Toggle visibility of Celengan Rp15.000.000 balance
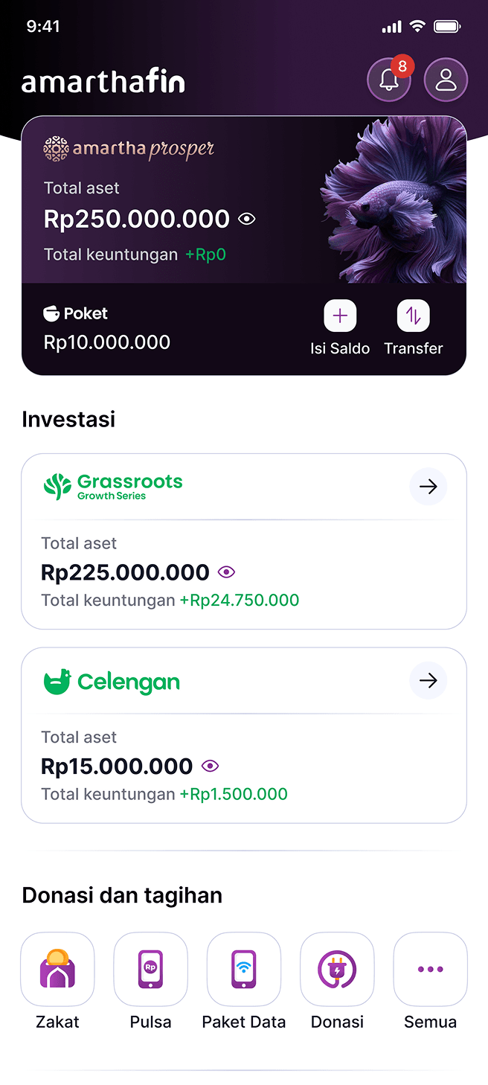The image size is (488, 1085). (210, 766)
